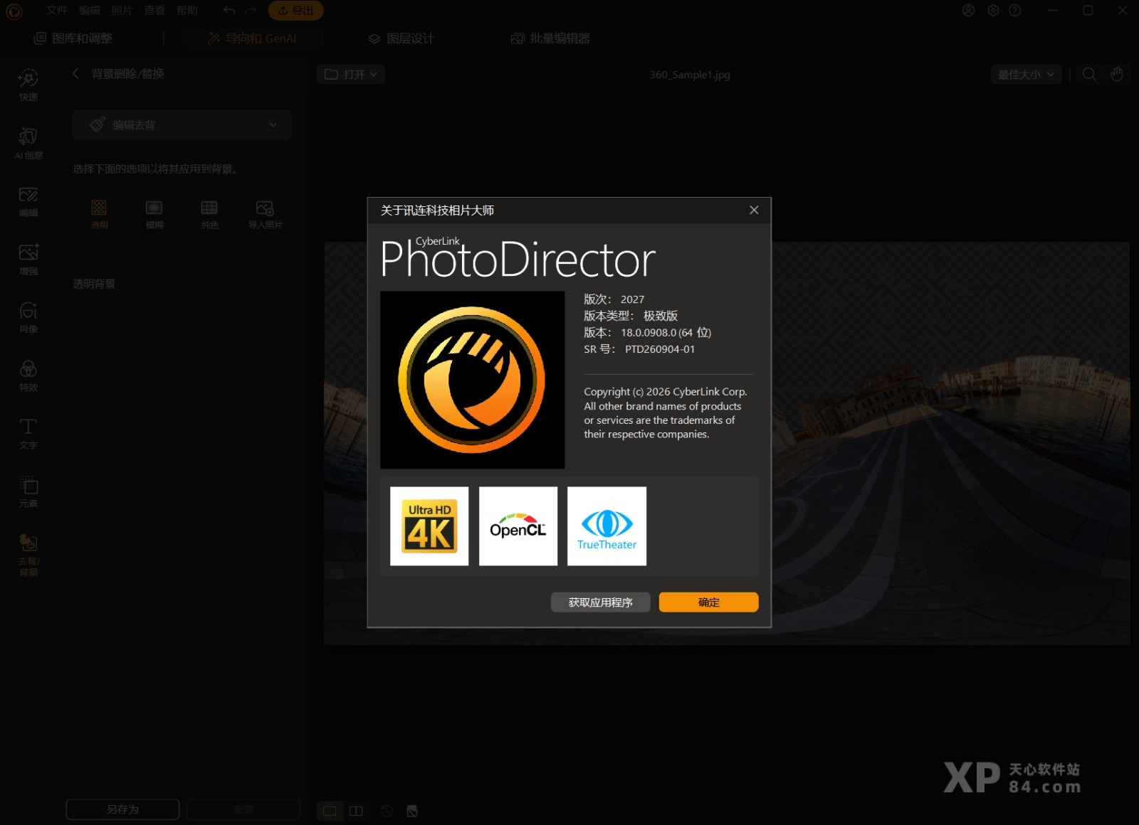
Task: Click the Ultra HD 4K badge
Action: coord(429,526)
